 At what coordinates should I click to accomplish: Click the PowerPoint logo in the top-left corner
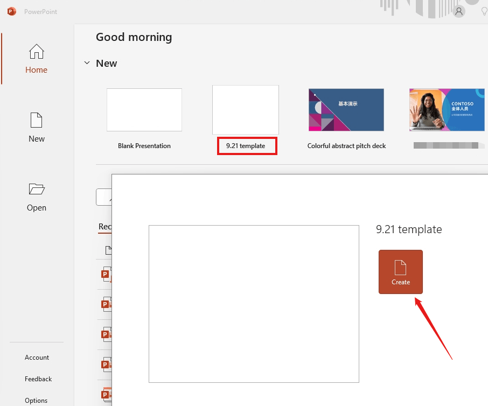click(11, 11)
